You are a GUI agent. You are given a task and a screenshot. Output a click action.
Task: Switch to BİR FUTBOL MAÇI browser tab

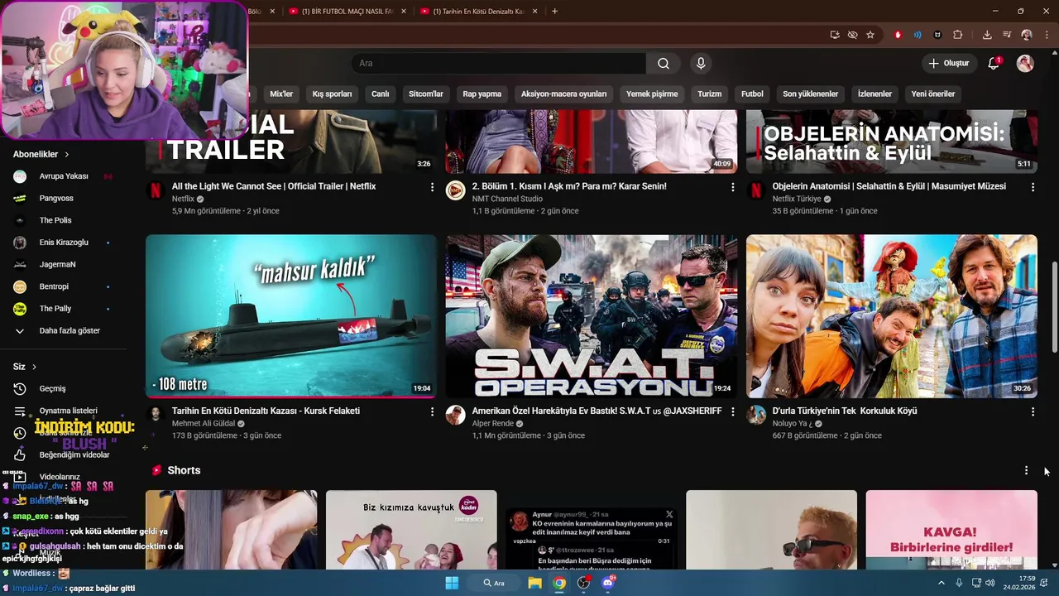[347, 12]
